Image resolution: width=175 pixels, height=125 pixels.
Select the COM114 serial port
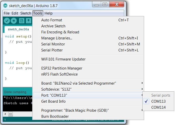[158, 107]
